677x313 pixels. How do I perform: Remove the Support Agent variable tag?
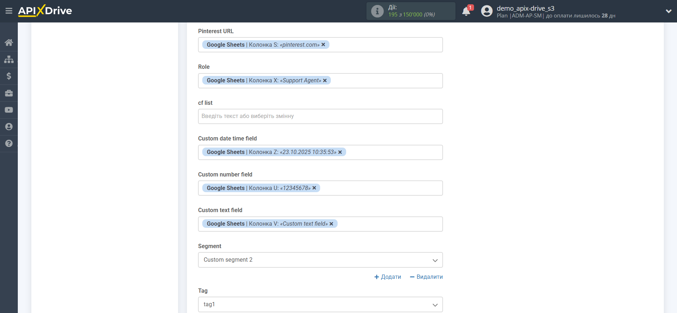click(325, 81)
